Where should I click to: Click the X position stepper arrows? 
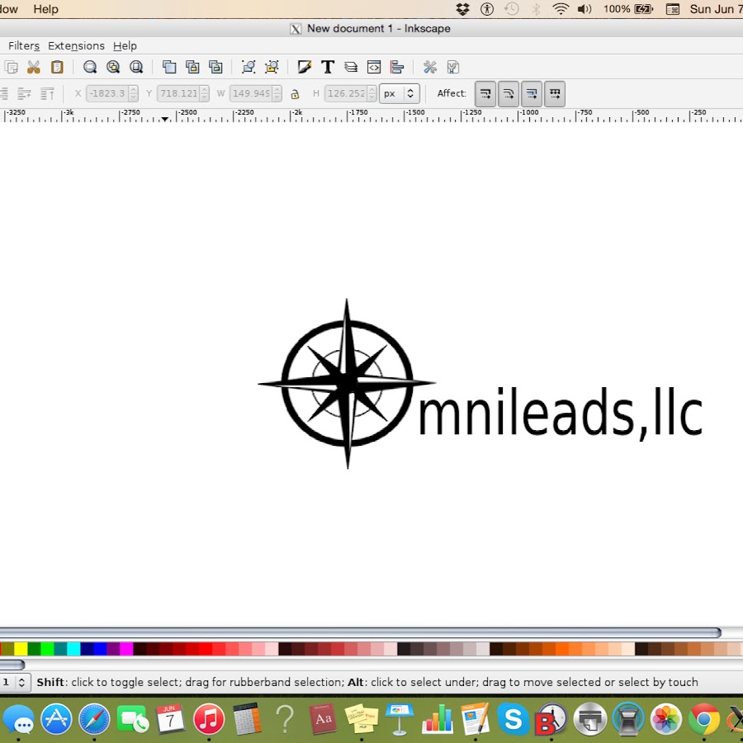click(134, 93)
